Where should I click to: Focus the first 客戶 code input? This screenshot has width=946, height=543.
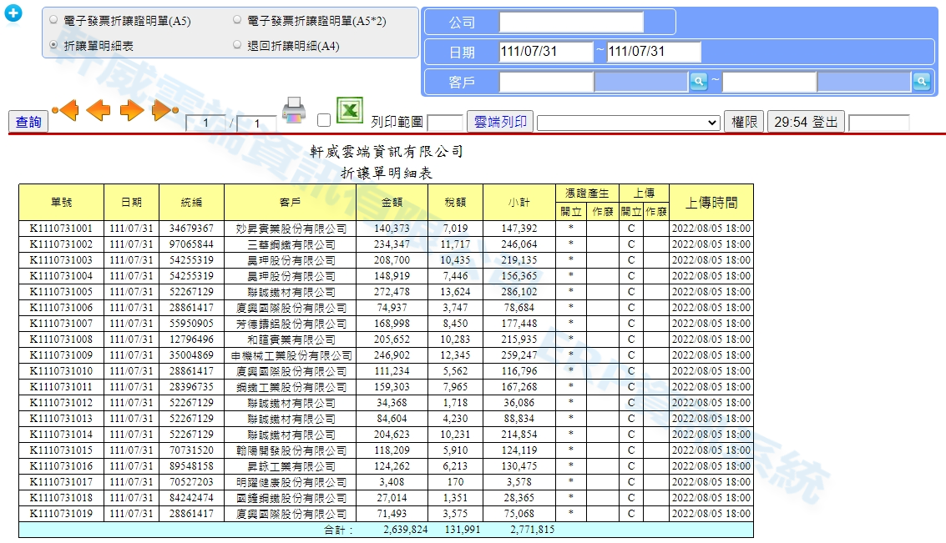547,82
